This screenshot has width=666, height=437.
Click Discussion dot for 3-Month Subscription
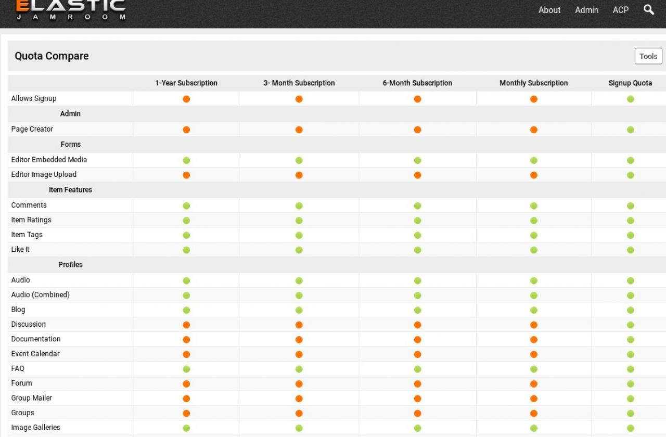tap(299, 325)
